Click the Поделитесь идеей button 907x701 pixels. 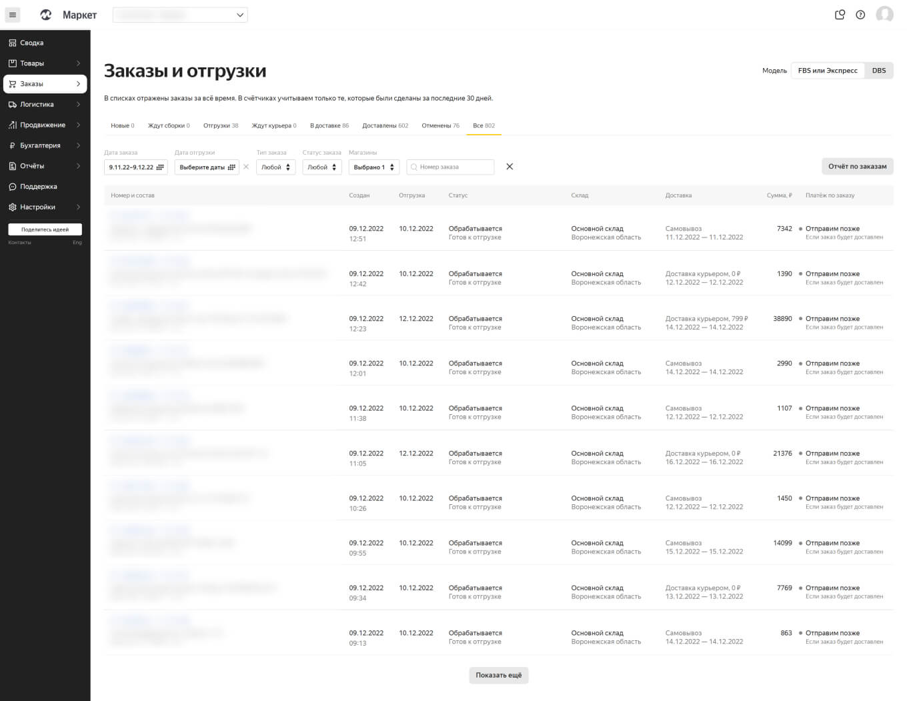45,229
